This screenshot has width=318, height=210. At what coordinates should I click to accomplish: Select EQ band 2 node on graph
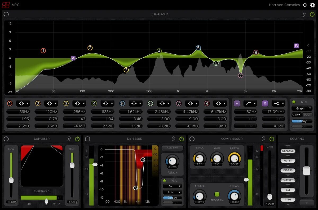click(x=90, y=48)
